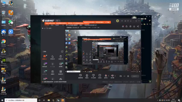
Task: Click the calendar tool in toolbox
Action: (x=52, y=73)
